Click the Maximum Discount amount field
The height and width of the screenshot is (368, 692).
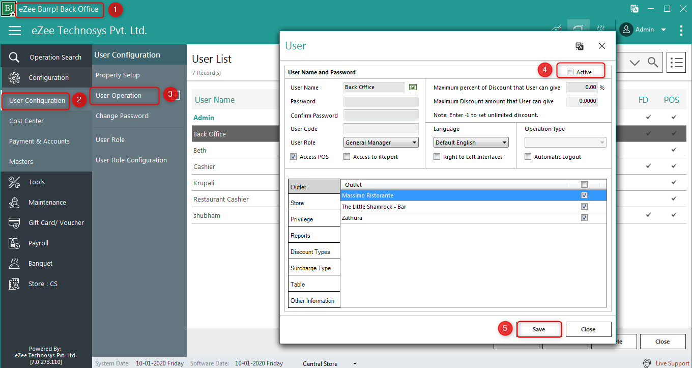tap(582, 101)
